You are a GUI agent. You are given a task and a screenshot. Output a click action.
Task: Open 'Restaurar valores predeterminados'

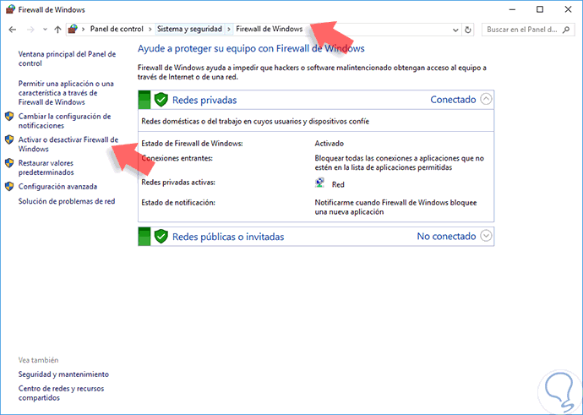pos(46,167)
